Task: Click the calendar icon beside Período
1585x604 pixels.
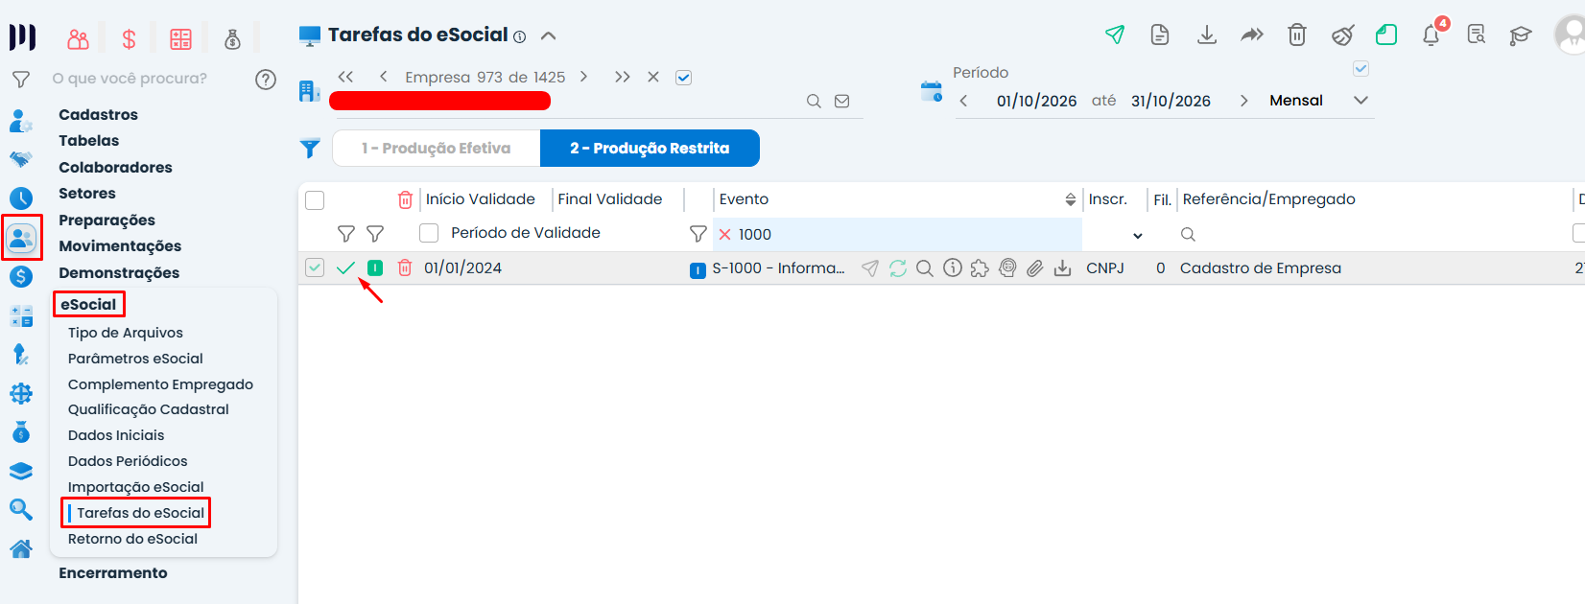Action: 932,92
